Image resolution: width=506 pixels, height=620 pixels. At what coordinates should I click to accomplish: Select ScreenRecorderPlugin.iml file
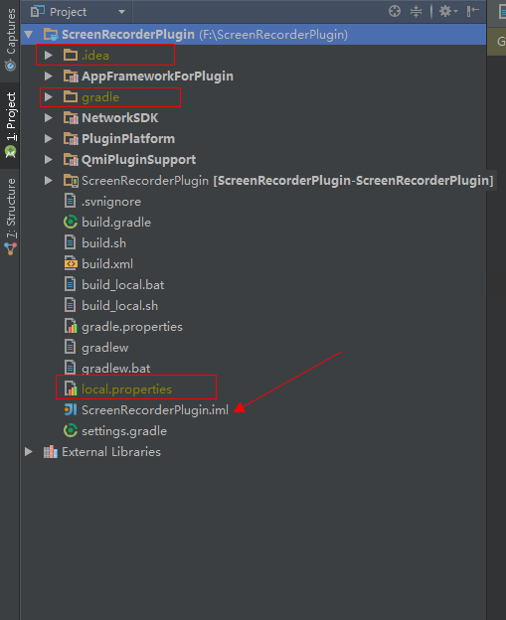tap(155, 410)
